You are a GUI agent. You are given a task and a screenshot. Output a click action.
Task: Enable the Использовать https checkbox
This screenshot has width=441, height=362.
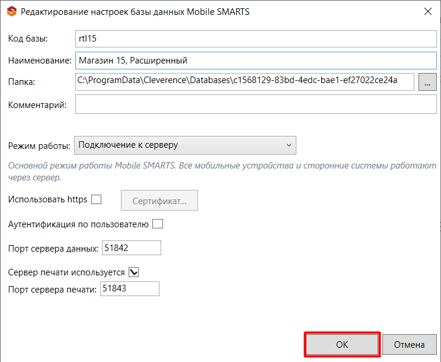coord(96,199)
